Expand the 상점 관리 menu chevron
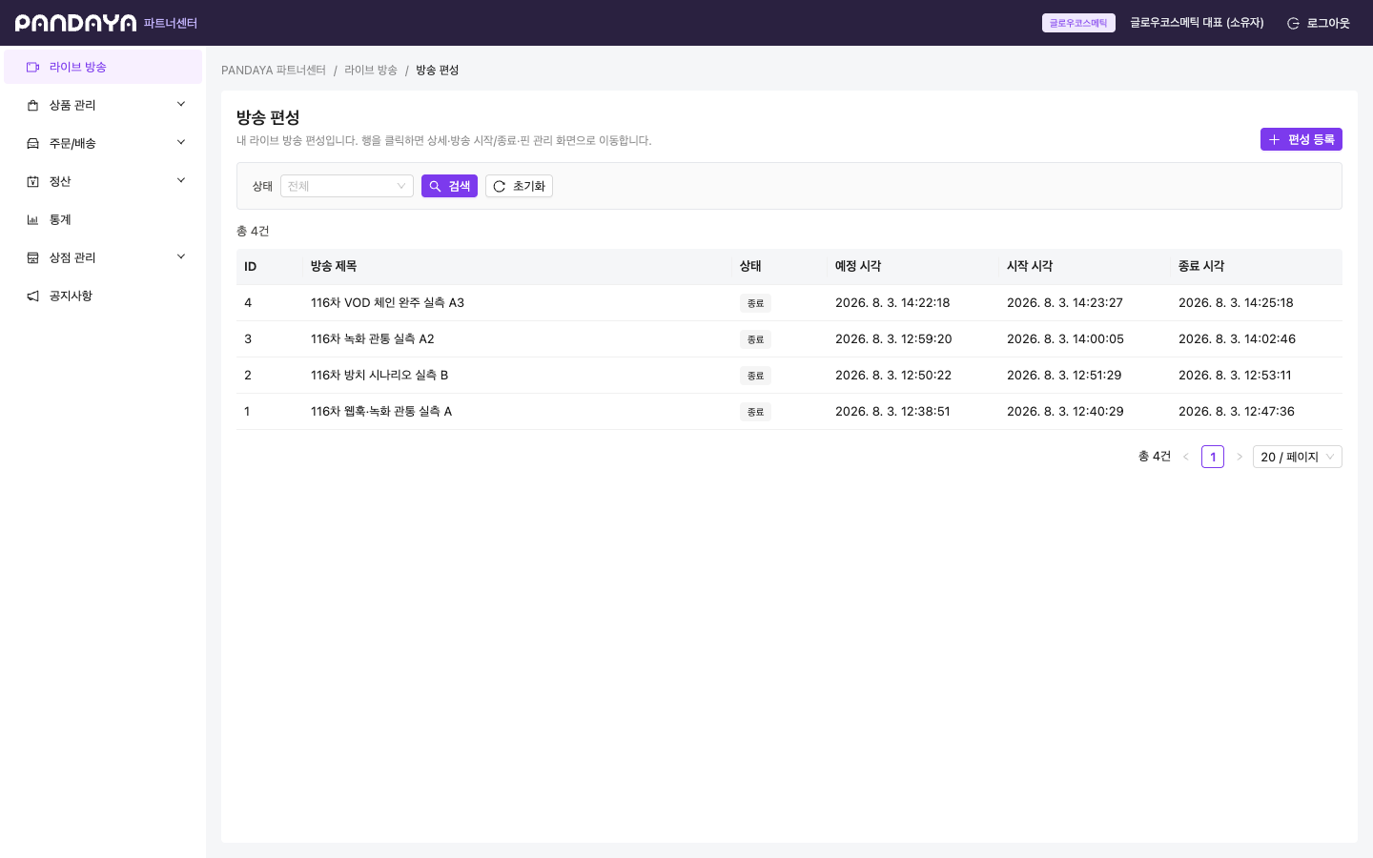Screen dimensions: 1373x858 click(x=181, y=256)
